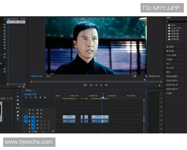The height and width of the screenshot is (150, 187).
Task: Open the zoom level 适合 dropdown
Action: pyautogui.click(x=52, y=76)
